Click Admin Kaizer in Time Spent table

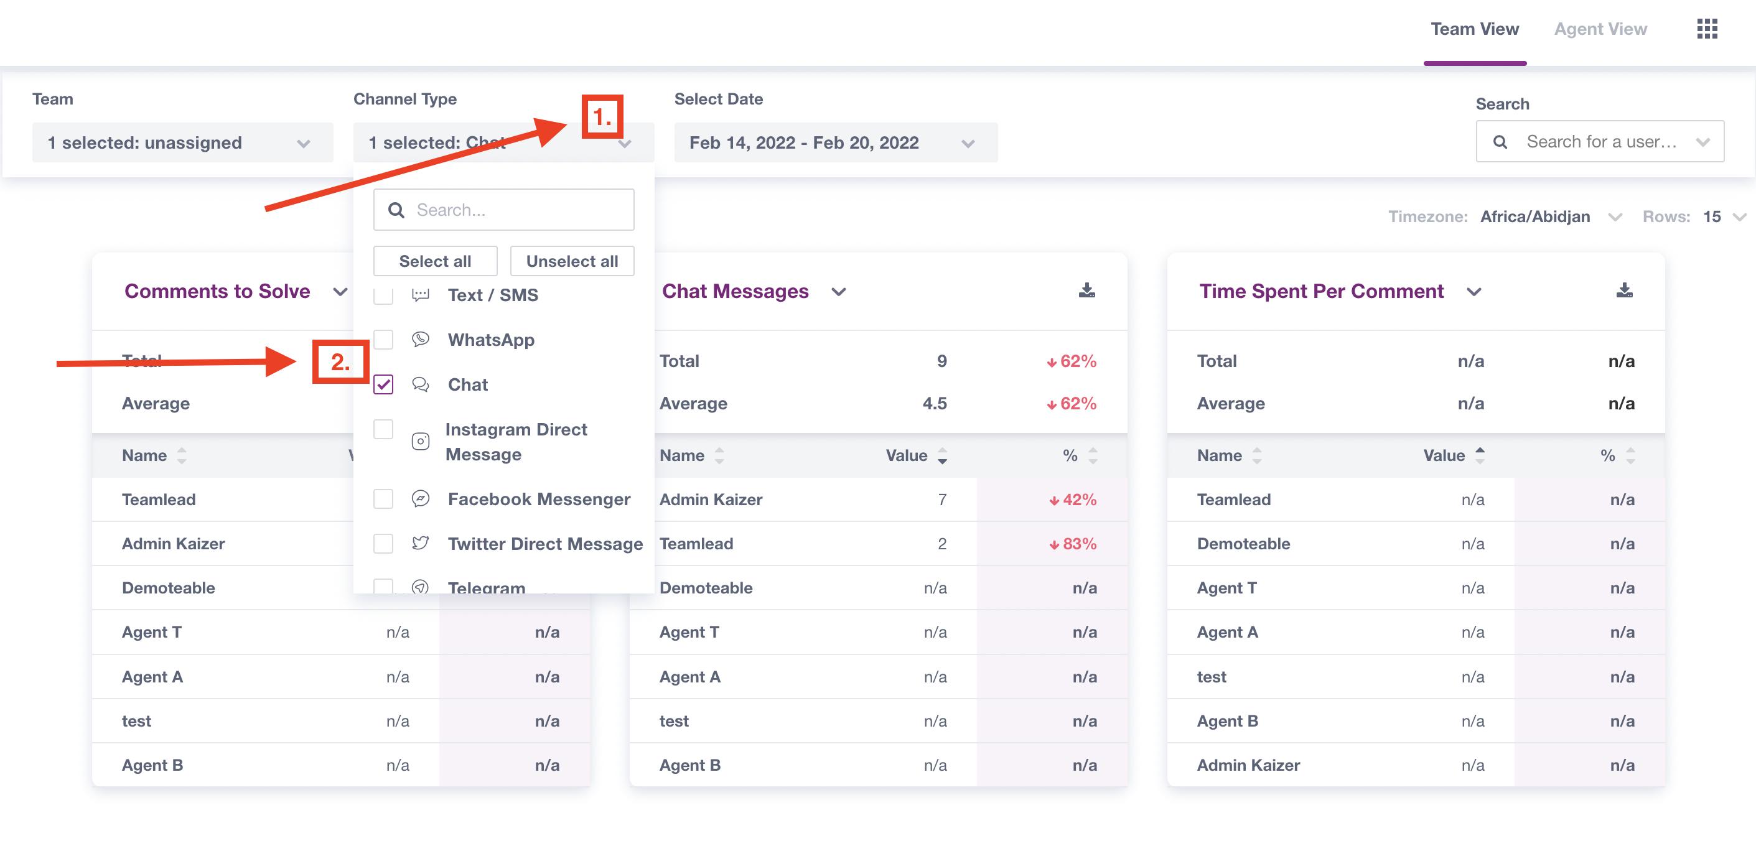[x=1248, y=765]
